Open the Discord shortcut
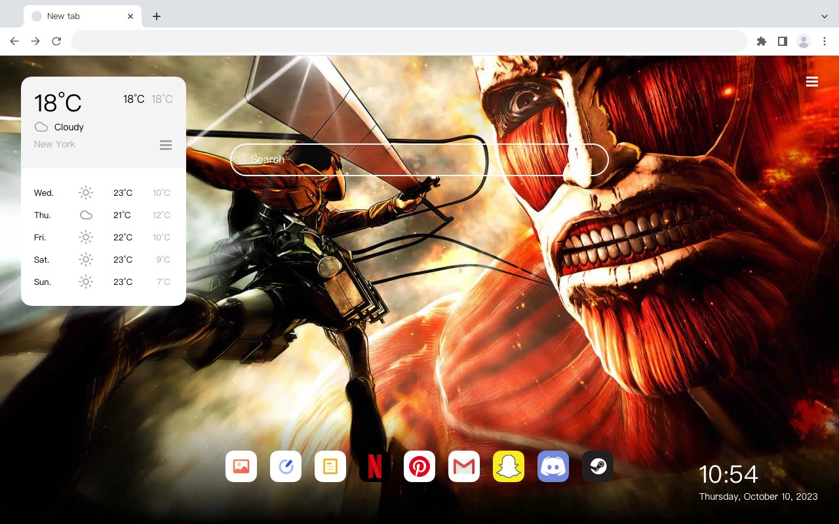 553,466
